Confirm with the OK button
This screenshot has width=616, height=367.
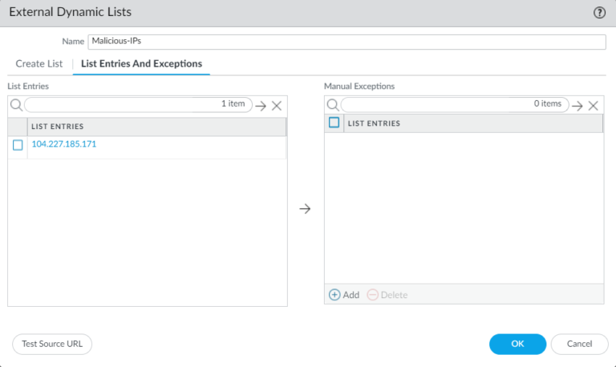[x=517, y=344]
